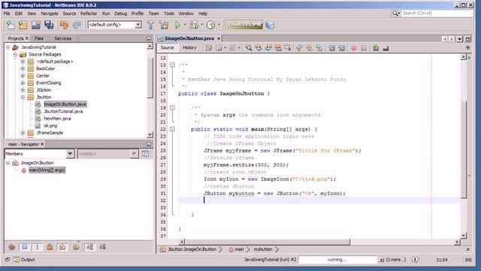Click Previous Bookmark editor icon
Screen dimensions: 481x271
(299, 48)
